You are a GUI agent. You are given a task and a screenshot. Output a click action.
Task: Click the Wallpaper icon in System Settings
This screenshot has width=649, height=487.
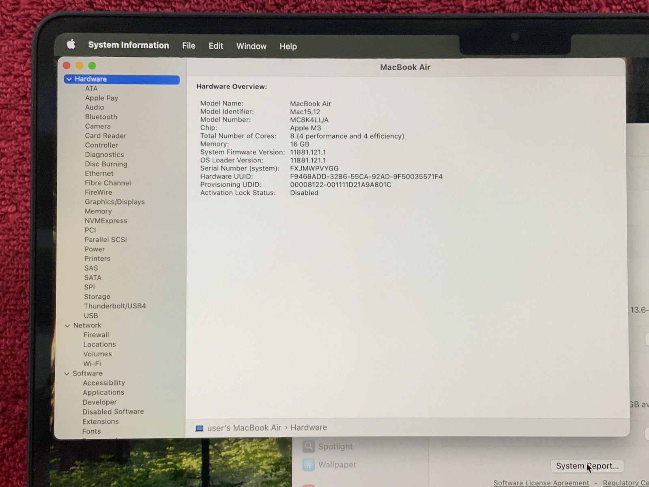(x=309, y=465)
